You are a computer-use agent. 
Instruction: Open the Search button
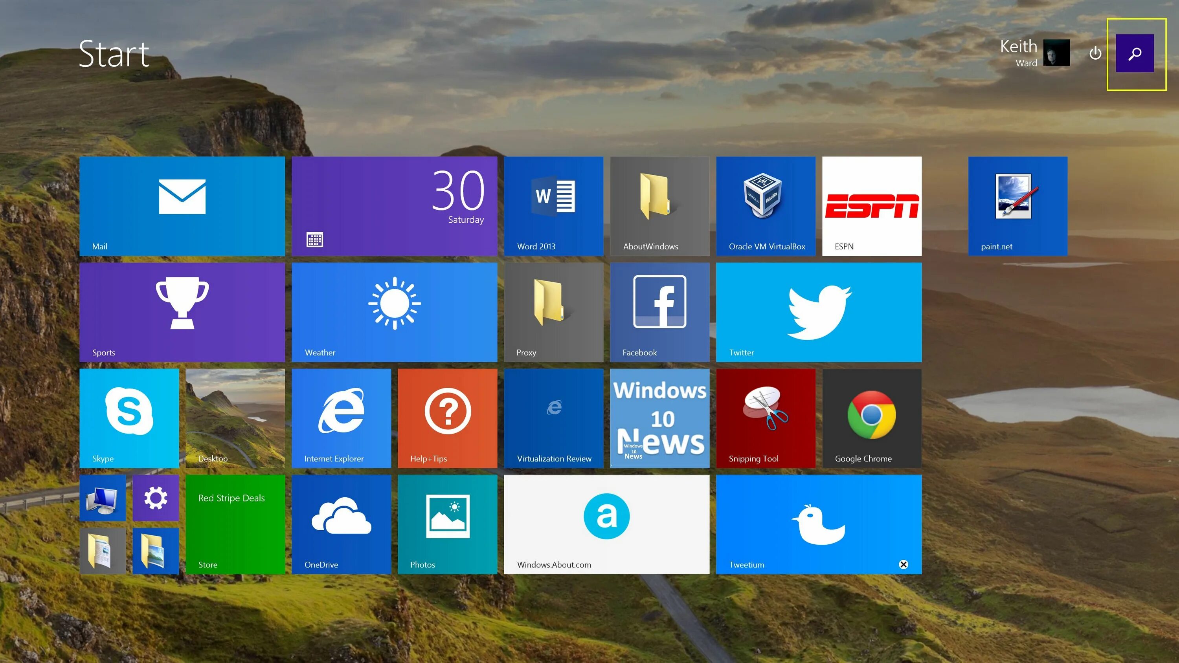(x=1137, y=53)
